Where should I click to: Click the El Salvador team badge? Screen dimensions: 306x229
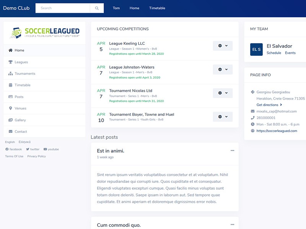point(256,49)
